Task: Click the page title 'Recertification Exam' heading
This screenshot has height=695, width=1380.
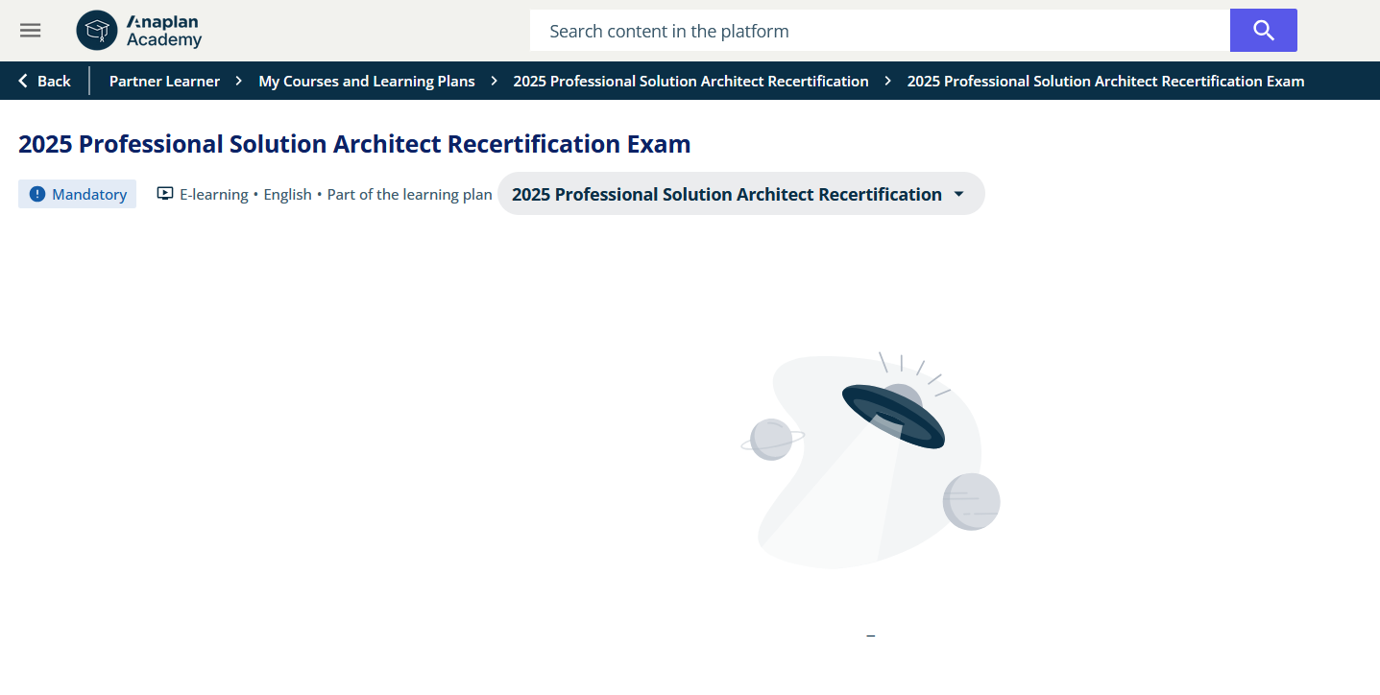Action: (x=354, y=144)
